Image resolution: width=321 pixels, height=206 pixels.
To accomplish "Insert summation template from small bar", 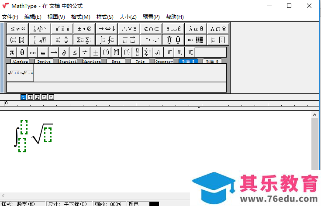I will click(x=148, y=52).
